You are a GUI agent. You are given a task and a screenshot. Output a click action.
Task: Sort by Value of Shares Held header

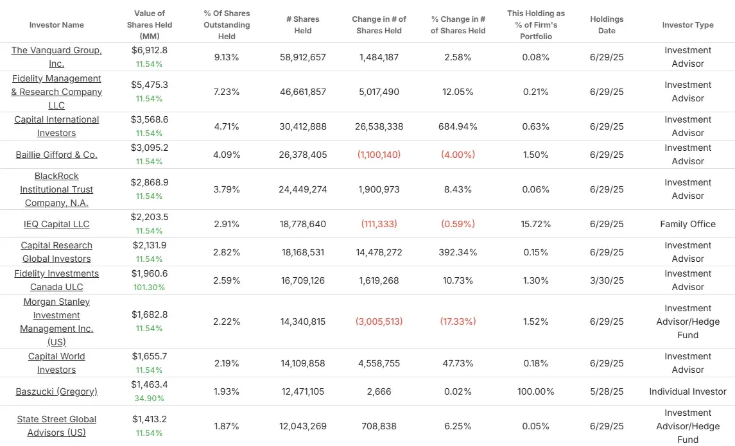tap(150, 25)
